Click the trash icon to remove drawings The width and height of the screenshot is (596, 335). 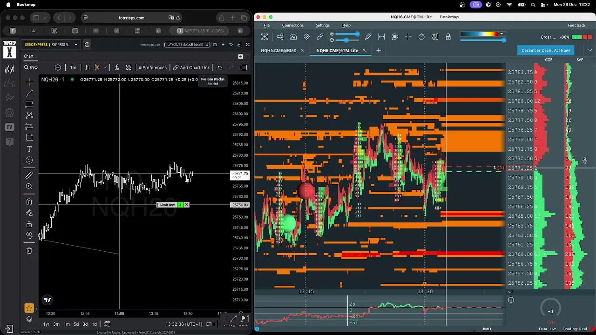[x=29, y=250]
